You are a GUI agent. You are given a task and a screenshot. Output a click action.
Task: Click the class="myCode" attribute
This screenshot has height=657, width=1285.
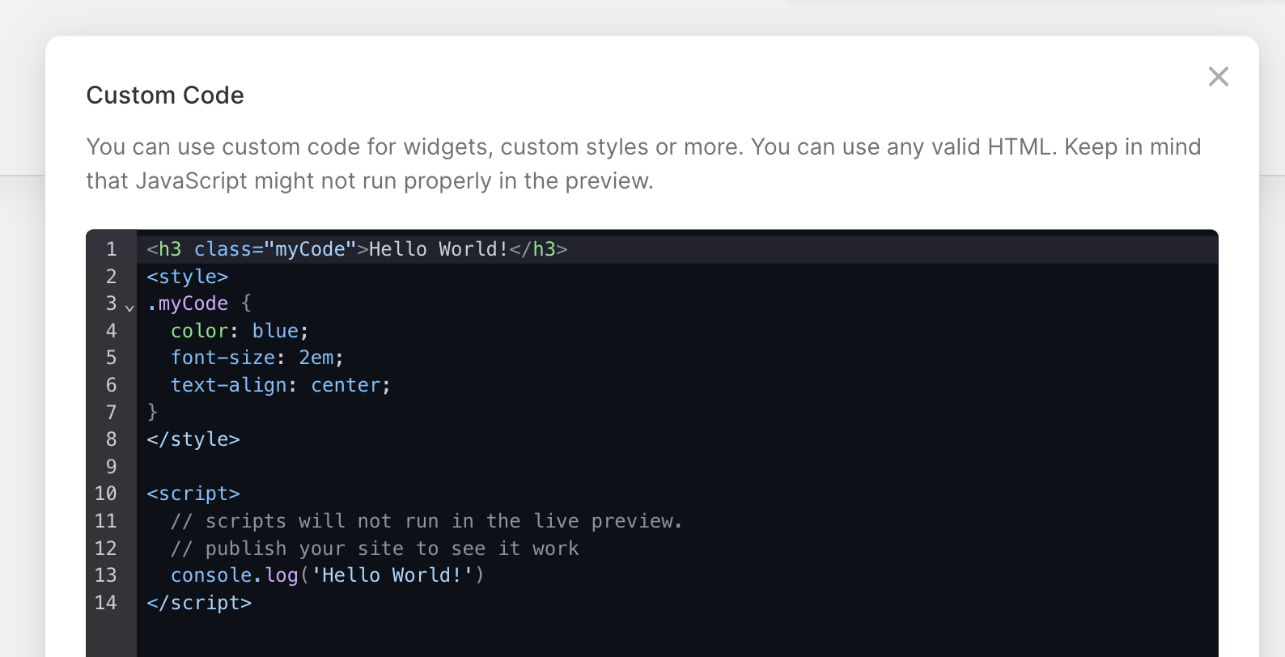[x=275, y=249]
